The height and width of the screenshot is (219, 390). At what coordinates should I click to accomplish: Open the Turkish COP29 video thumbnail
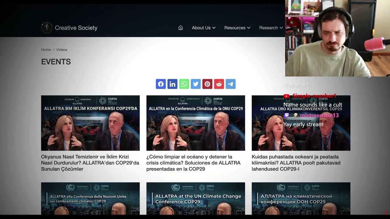point(90,123)
